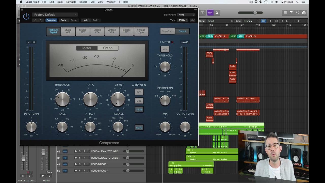
Task: Click the audio icon of track 66
Action: tap(65, 151)
